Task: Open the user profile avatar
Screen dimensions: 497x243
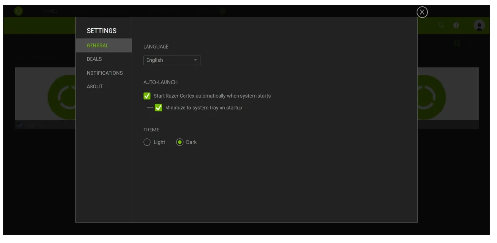Action: pyautogui.click(x=479, y=25)
